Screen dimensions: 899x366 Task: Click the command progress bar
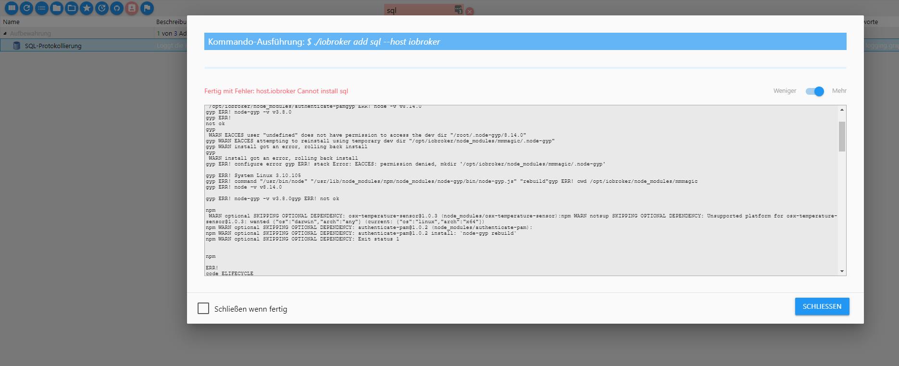point(525,68)
